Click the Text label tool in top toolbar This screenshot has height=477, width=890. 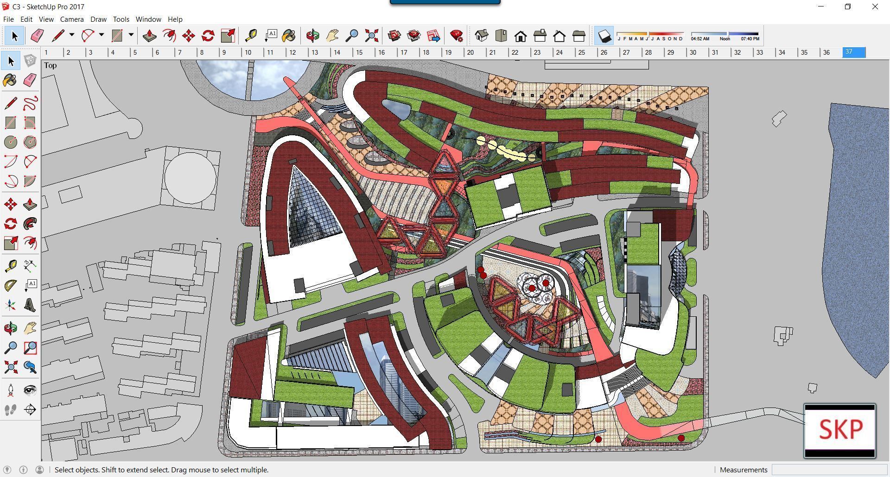coord(271,36)
